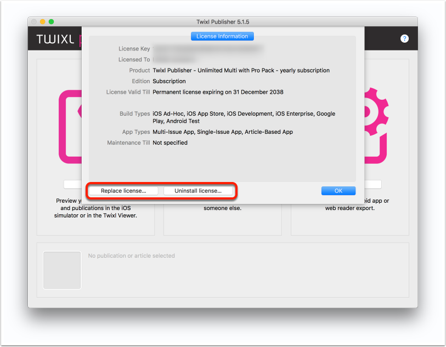Image resolution: width=446 pixels, height=347 pixels.
Task: Click the 'web reader export.' description text
Action: (x=350, y=208)
